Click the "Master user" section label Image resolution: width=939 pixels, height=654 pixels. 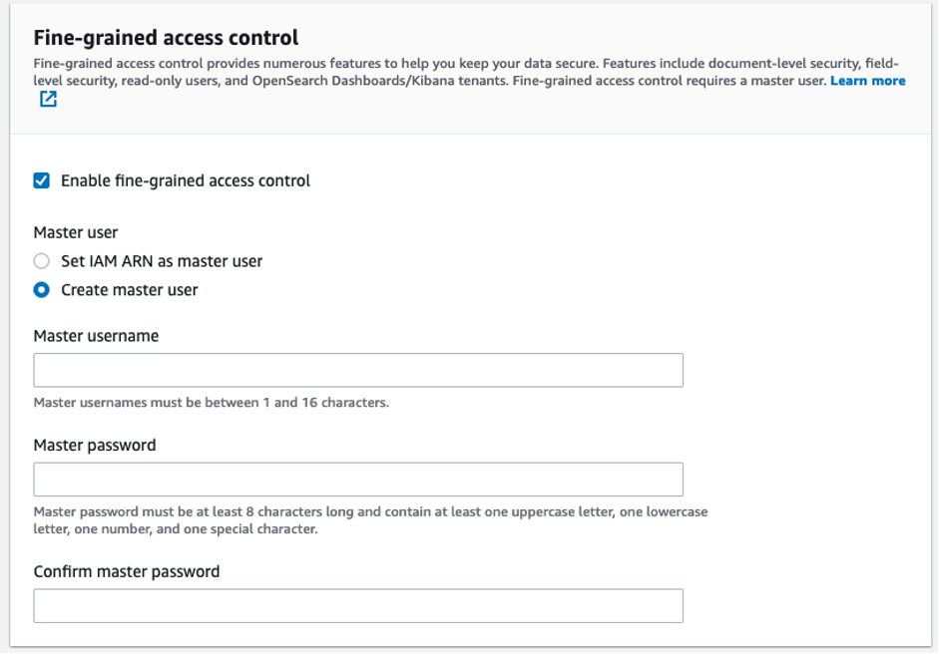[x=76, y=232]
